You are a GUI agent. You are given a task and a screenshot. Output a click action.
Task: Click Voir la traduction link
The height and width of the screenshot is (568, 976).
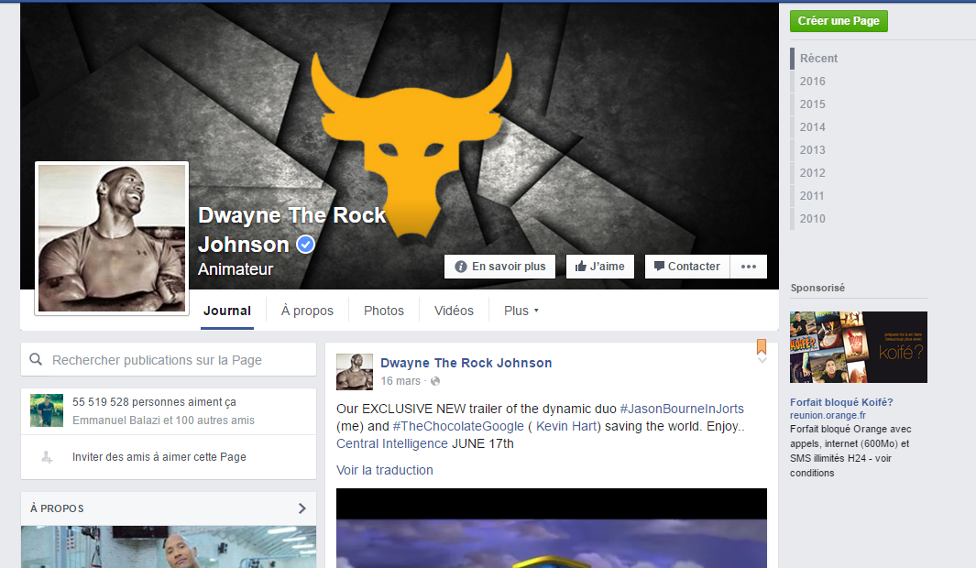pyautogui.click(x=384, y=470)
